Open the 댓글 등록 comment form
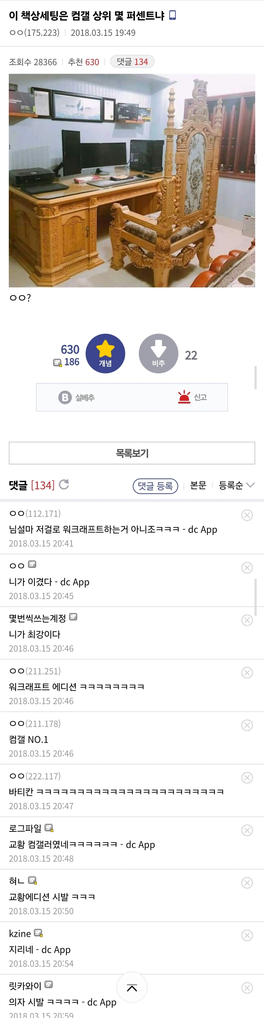264x1018 pixels. pyautogui.click(x=155, y=486)
